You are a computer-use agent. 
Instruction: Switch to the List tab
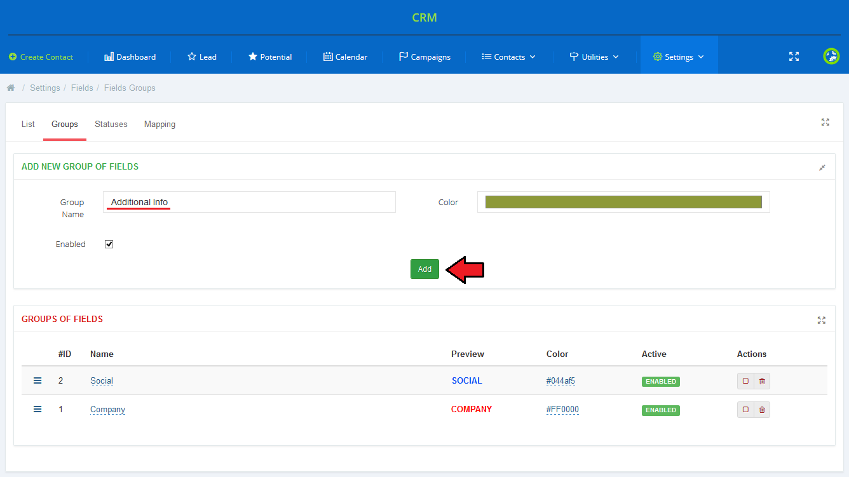28,124
